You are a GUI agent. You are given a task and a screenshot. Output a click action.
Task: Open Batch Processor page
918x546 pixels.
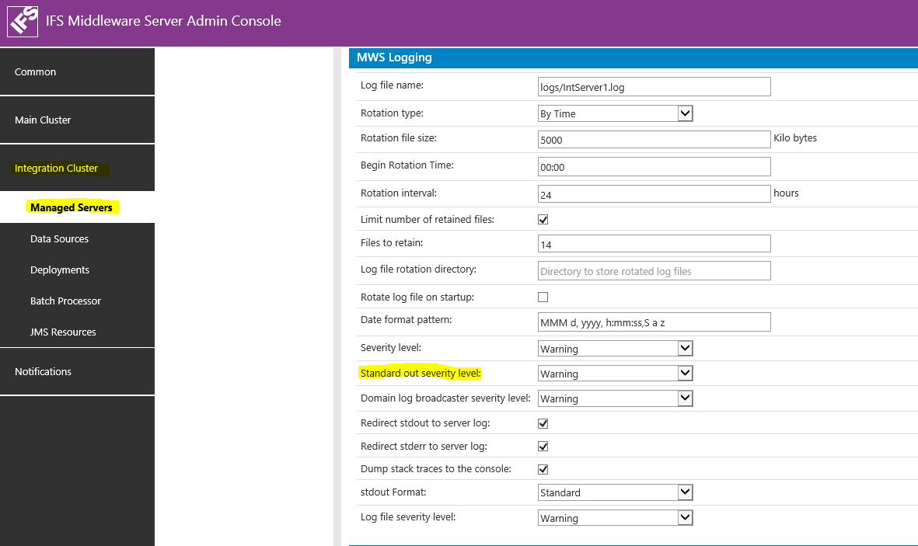(77, 301)
